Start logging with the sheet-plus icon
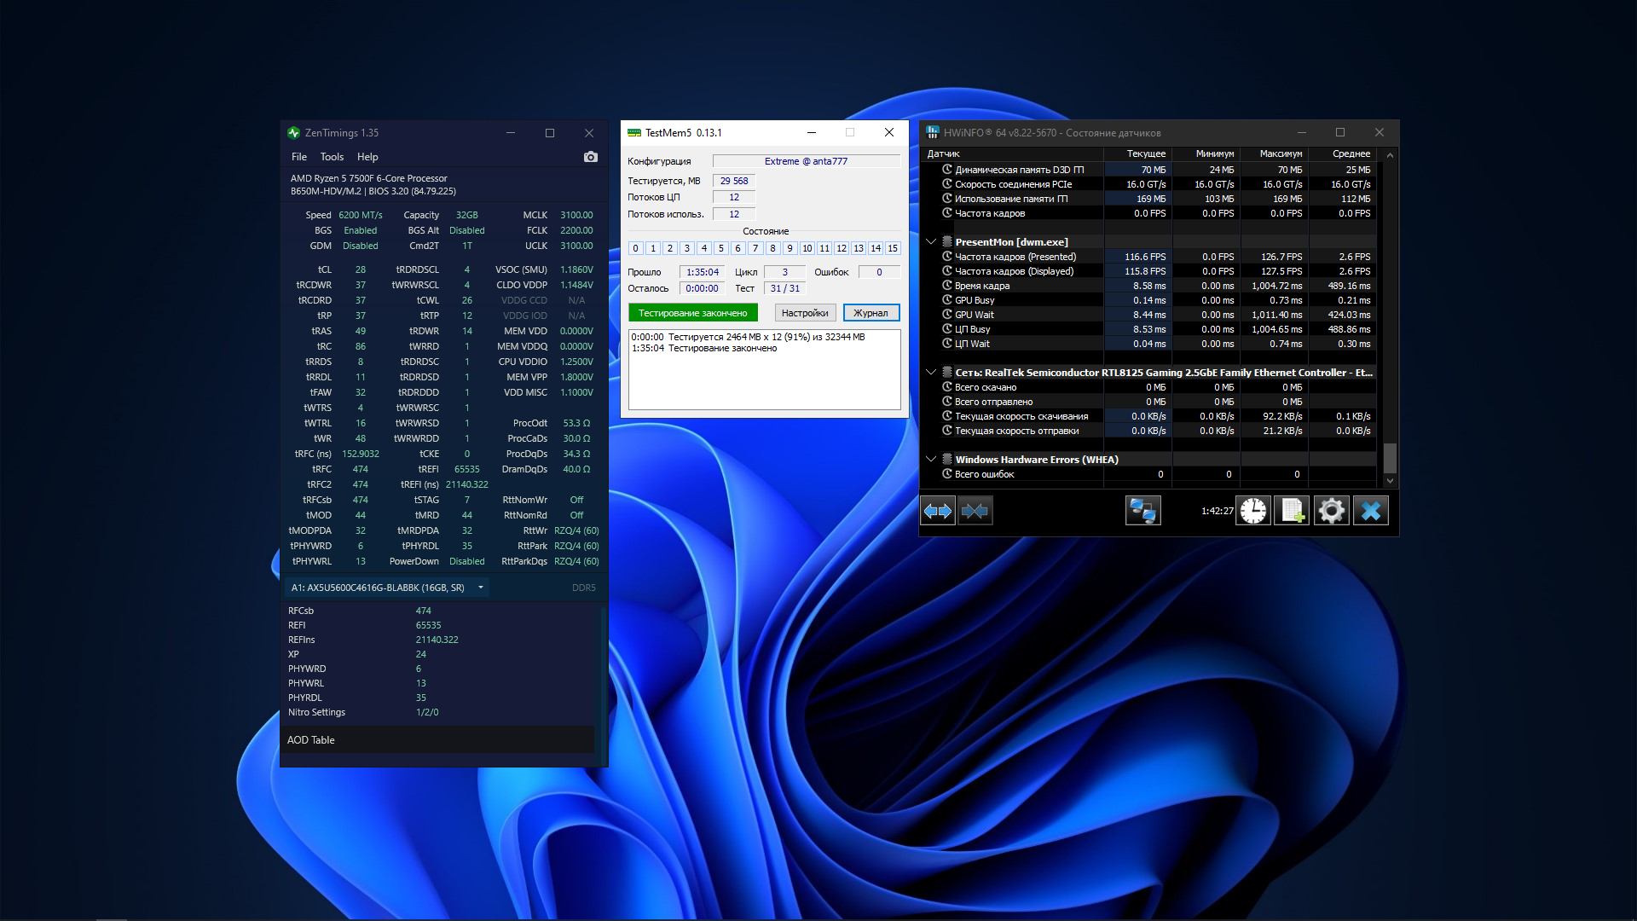Screen dimensions: 1637x921 coord(1292,511)
